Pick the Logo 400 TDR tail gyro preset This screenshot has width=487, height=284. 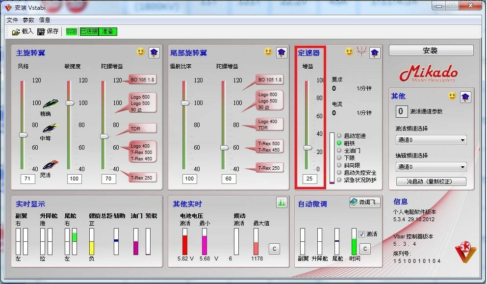pyautogui.click(x=269, y=125)
